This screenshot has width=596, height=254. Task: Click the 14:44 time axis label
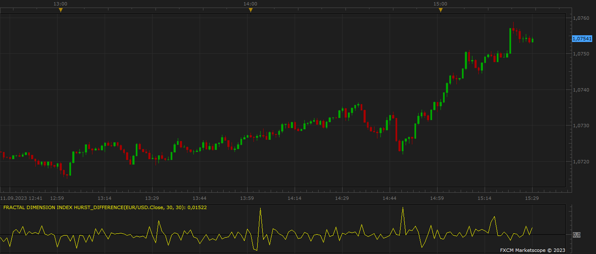[390, 198]
